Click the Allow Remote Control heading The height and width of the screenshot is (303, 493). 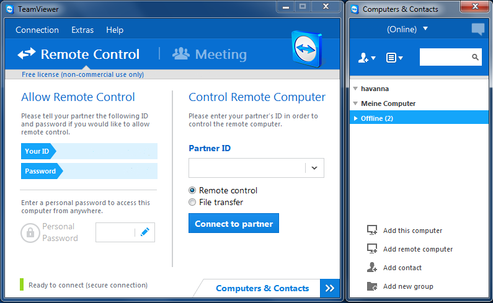[x=78, y=97]
